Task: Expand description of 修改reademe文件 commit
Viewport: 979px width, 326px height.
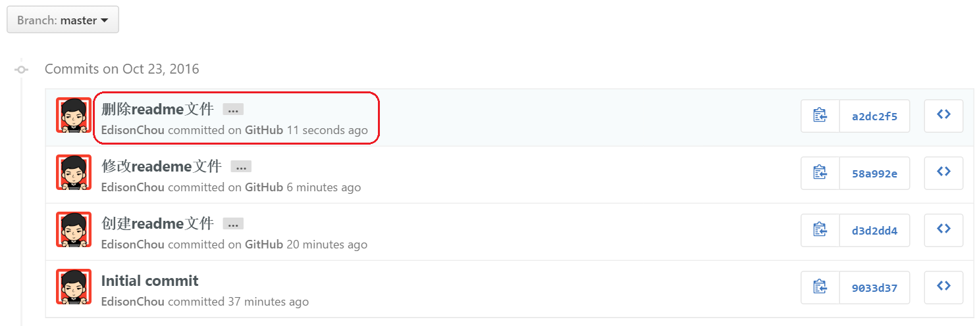Action: point(241,167)
